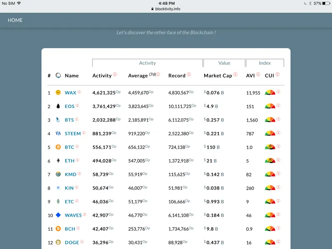Show info for Activity column header

point(115,74)
